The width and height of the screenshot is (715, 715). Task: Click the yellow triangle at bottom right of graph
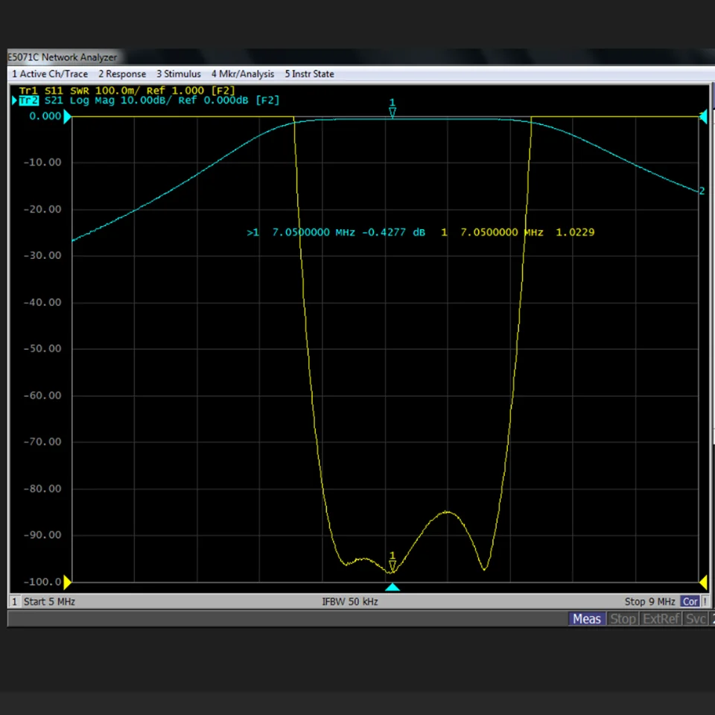pos(703,583)
